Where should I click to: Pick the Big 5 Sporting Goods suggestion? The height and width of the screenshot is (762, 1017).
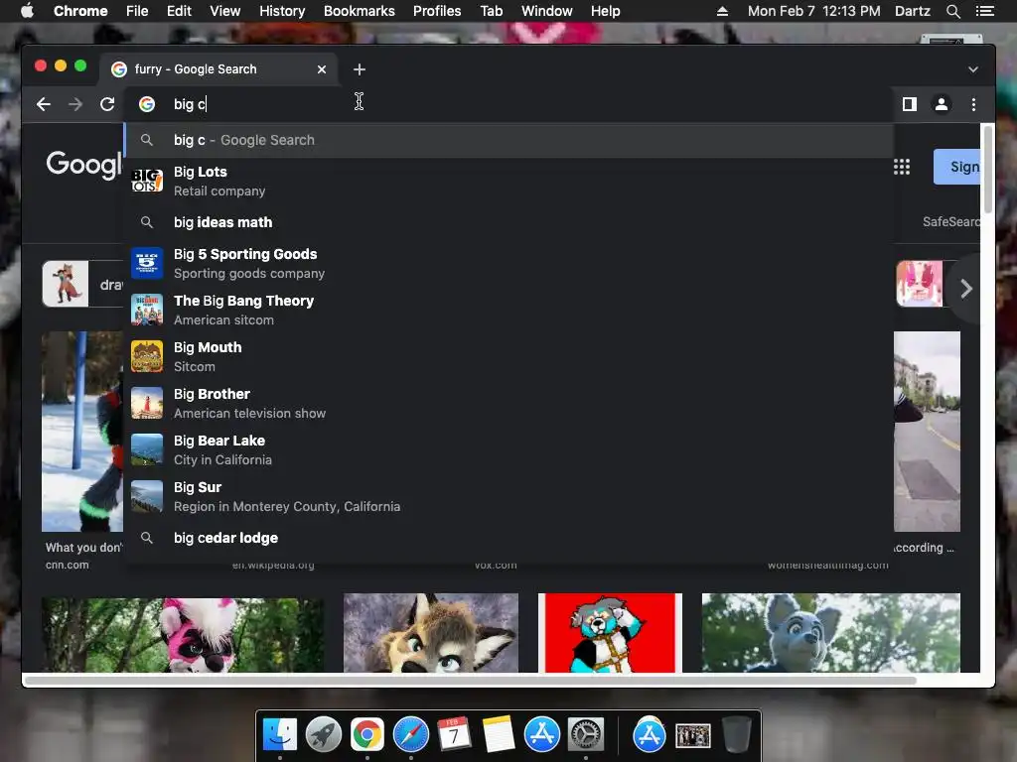point(508,263)
